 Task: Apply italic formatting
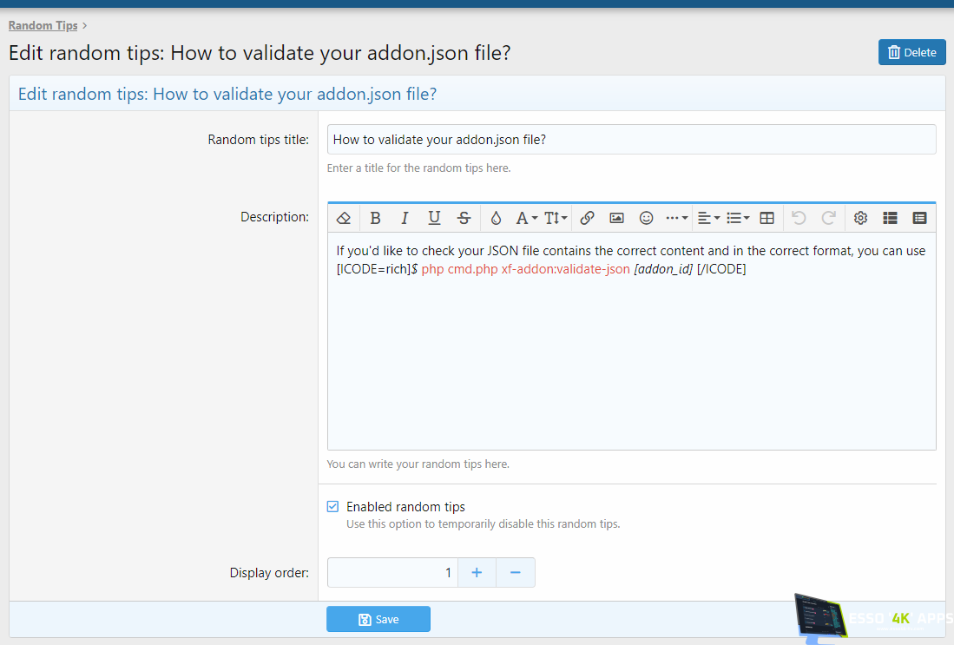click(x=405, y=218)
